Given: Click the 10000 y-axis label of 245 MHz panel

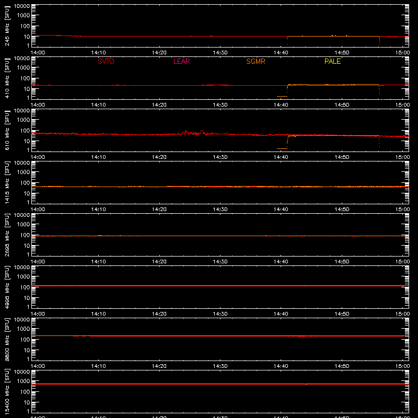Looking at the screenshot, I should tap(22, 6).
